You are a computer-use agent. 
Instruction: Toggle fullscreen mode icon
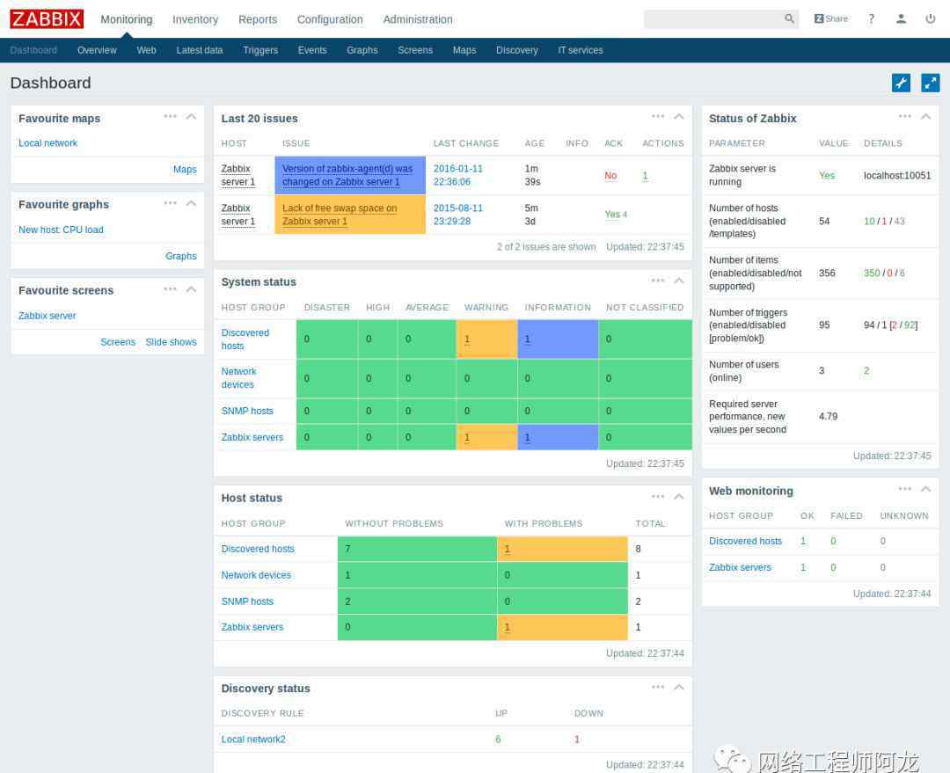930,83
